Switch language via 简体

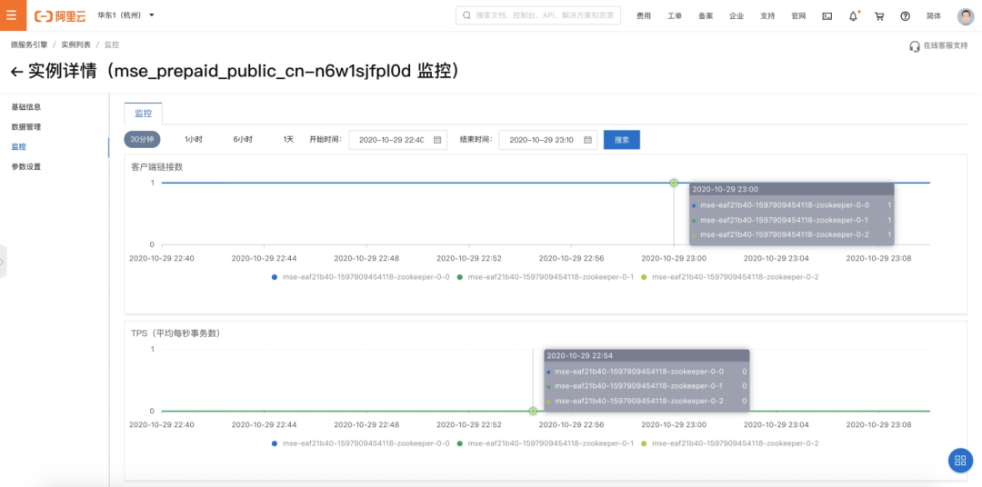934,16
